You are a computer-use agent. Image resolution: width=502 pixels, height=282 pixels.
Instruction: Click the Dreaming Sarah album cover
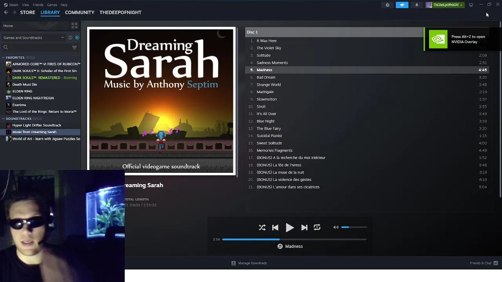pos(161,101)
